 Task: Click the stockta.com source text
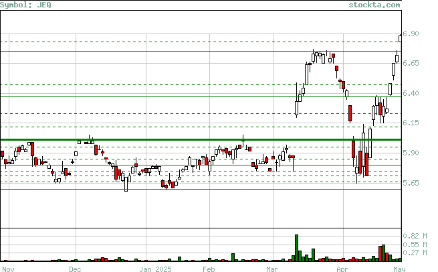click(x=374, y=5)
